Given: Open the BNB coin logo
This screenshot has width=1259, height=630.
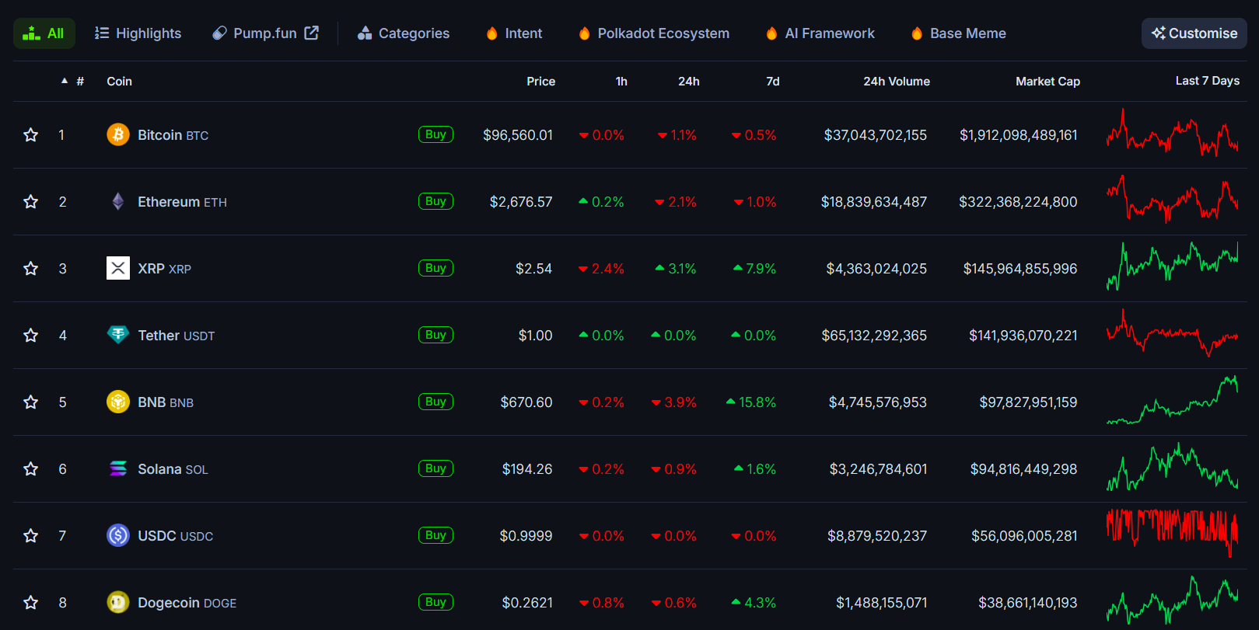Looking at the screenshot, I should pos(118,402).
